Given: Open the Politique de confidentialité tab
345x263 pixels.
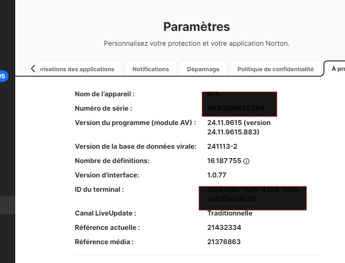Looking at the screenshot, I should point(275,69).
